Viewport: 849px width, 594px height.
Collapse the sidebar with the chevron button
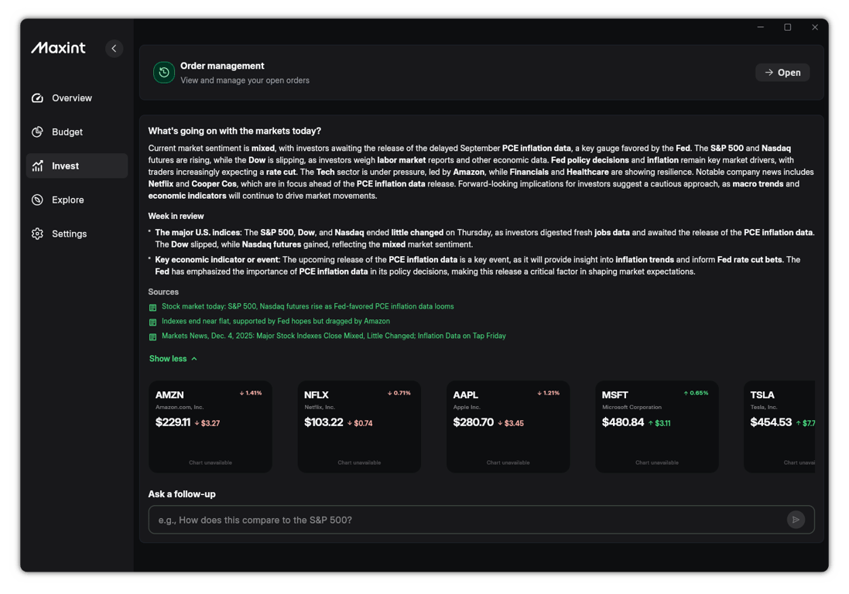coord(114,49)
